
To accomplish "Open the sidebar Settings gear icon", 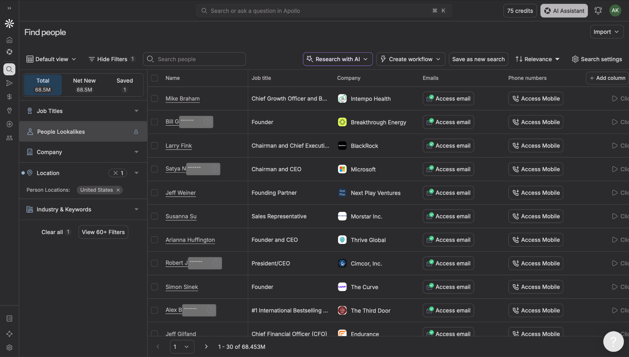I will click(9, 347).
